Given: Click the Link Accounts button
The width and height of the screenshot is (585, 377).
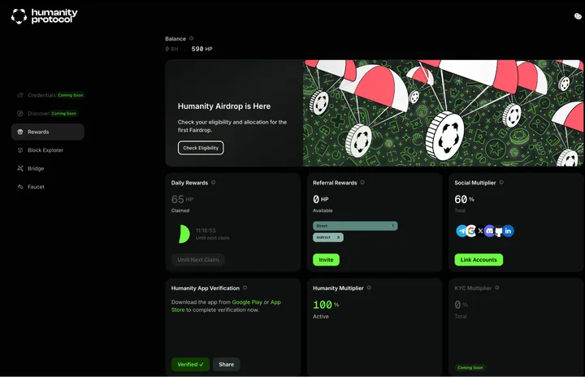Looking at the screenshot, I should [479, 260].
